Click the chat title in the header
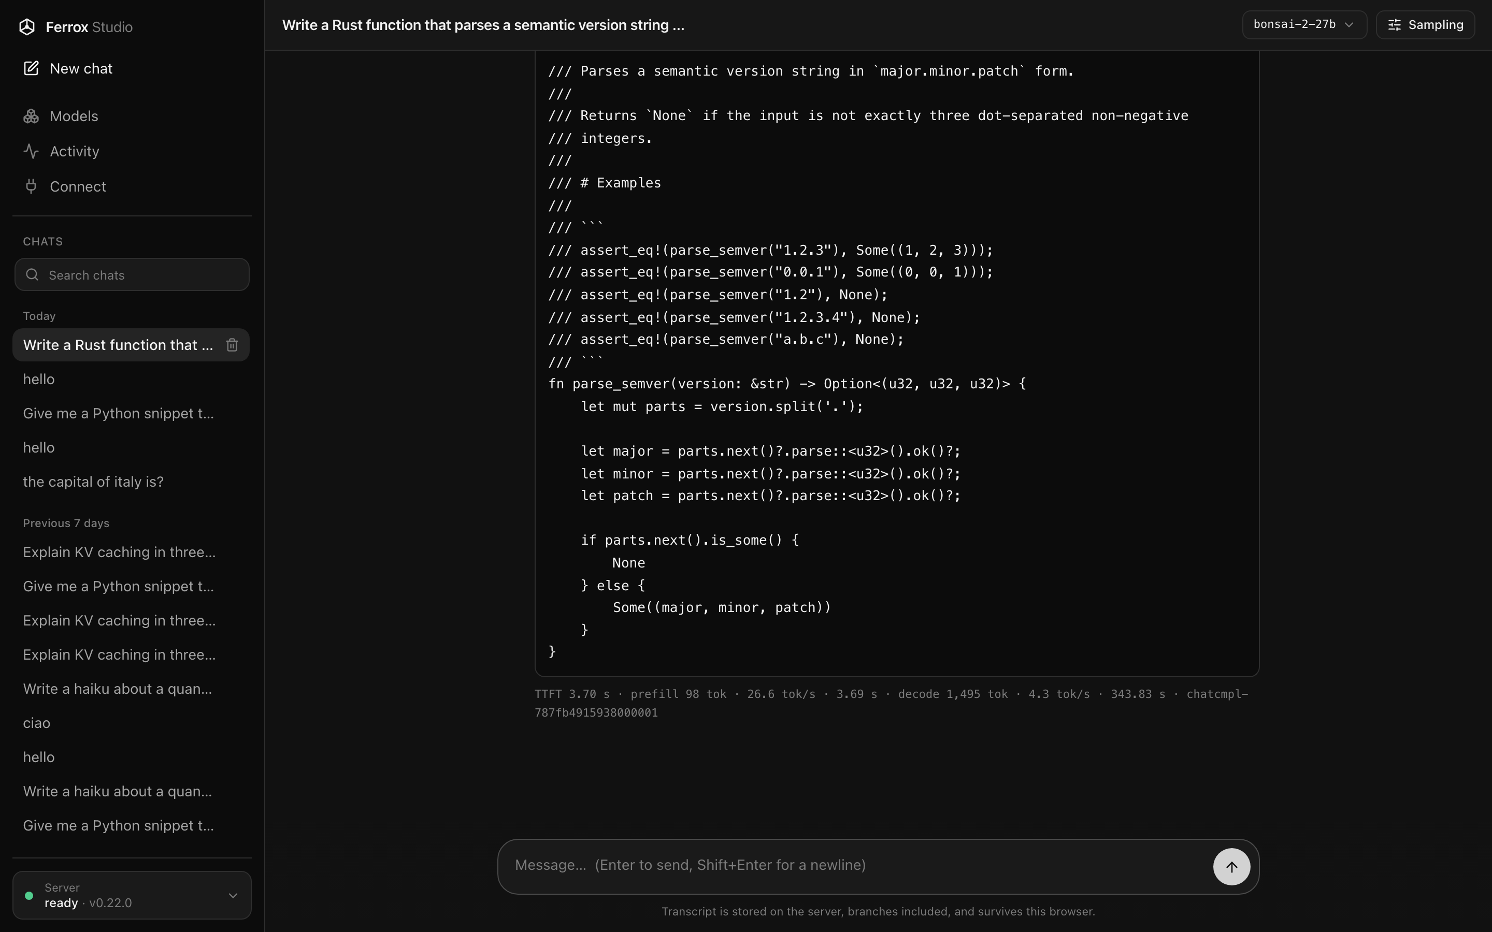 click(483, 25)
